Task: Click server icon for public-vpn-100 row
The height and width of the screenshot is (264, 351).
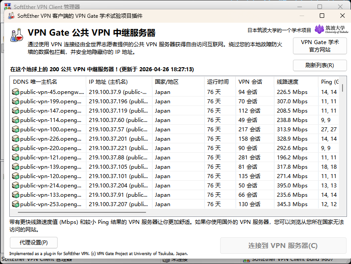Action: [x=16, y=129]
